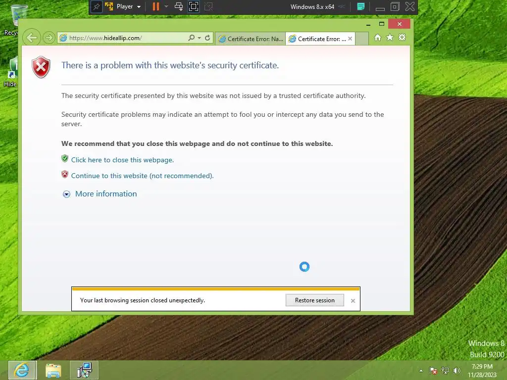Open the VMware notes/message icon
The image size is (507, 380).
pos(361,6)
